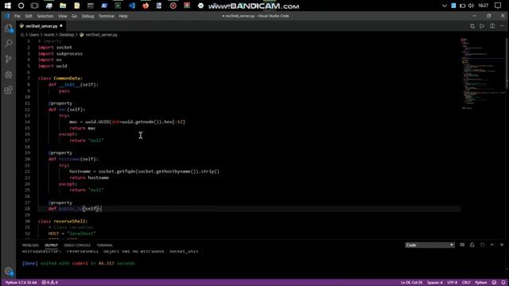Click the editor vertical scrollbar
The height and width of the screenshot is (286, 509).
[507, 64]
